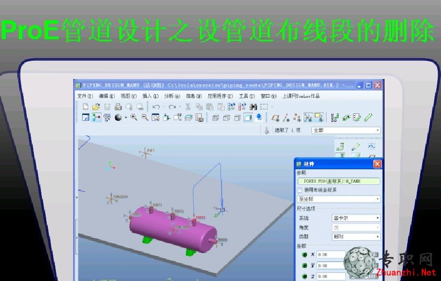
Task: Open the 视图 (View) menu
Action: click(129, 96)
